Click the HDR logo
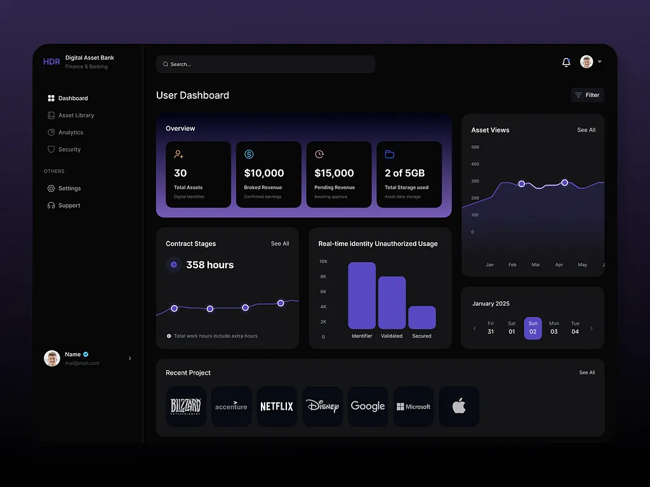 (x=51, y=62)
